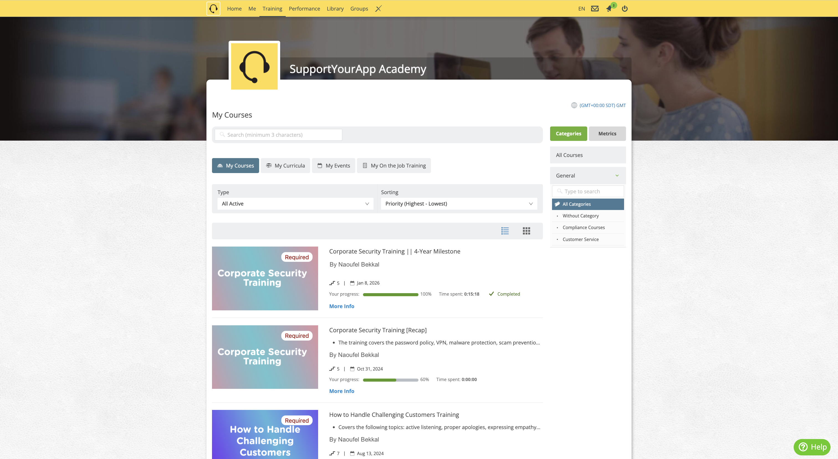Select the Customer Service category
Screen dimensions: 838x459
click(x=580, y=239)
